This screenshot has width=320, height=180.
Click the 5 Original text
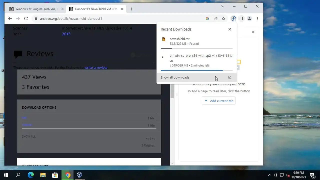[148, 145]
